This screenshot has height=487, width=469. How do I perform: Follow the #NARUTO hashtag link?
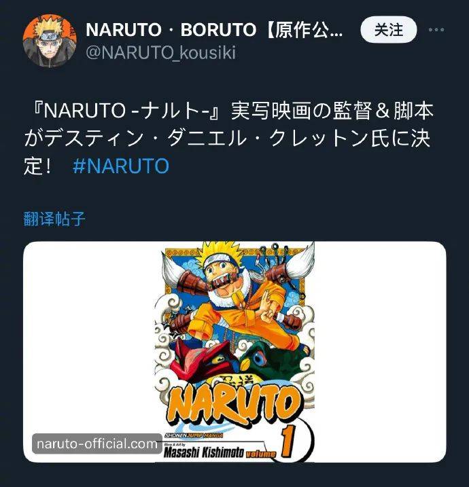(121, 166)
